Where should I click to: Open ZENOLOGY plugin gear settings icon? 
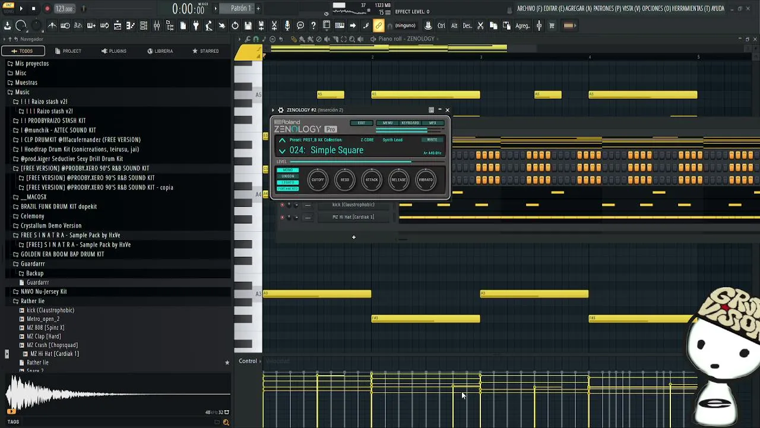[x=281, y=110]
